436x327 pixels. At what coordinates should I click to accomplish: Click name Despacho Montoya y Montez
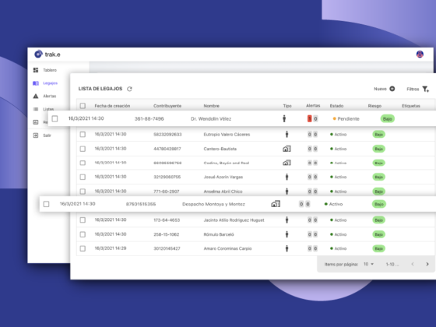tap(213, 204)
